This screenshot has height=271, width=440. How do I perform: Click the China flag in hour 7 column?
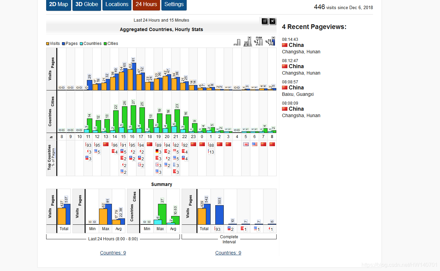click(x=263, y=144)
